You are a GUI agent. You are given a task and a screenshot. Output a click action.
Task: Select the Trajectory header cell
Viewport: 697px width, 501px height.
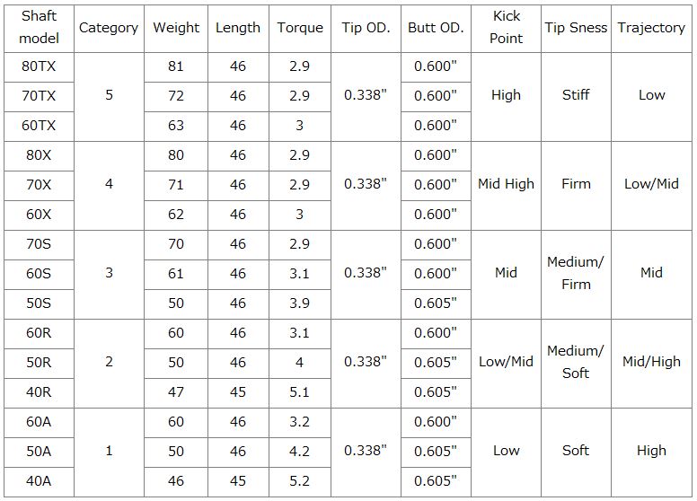click(x=651, y=28)
